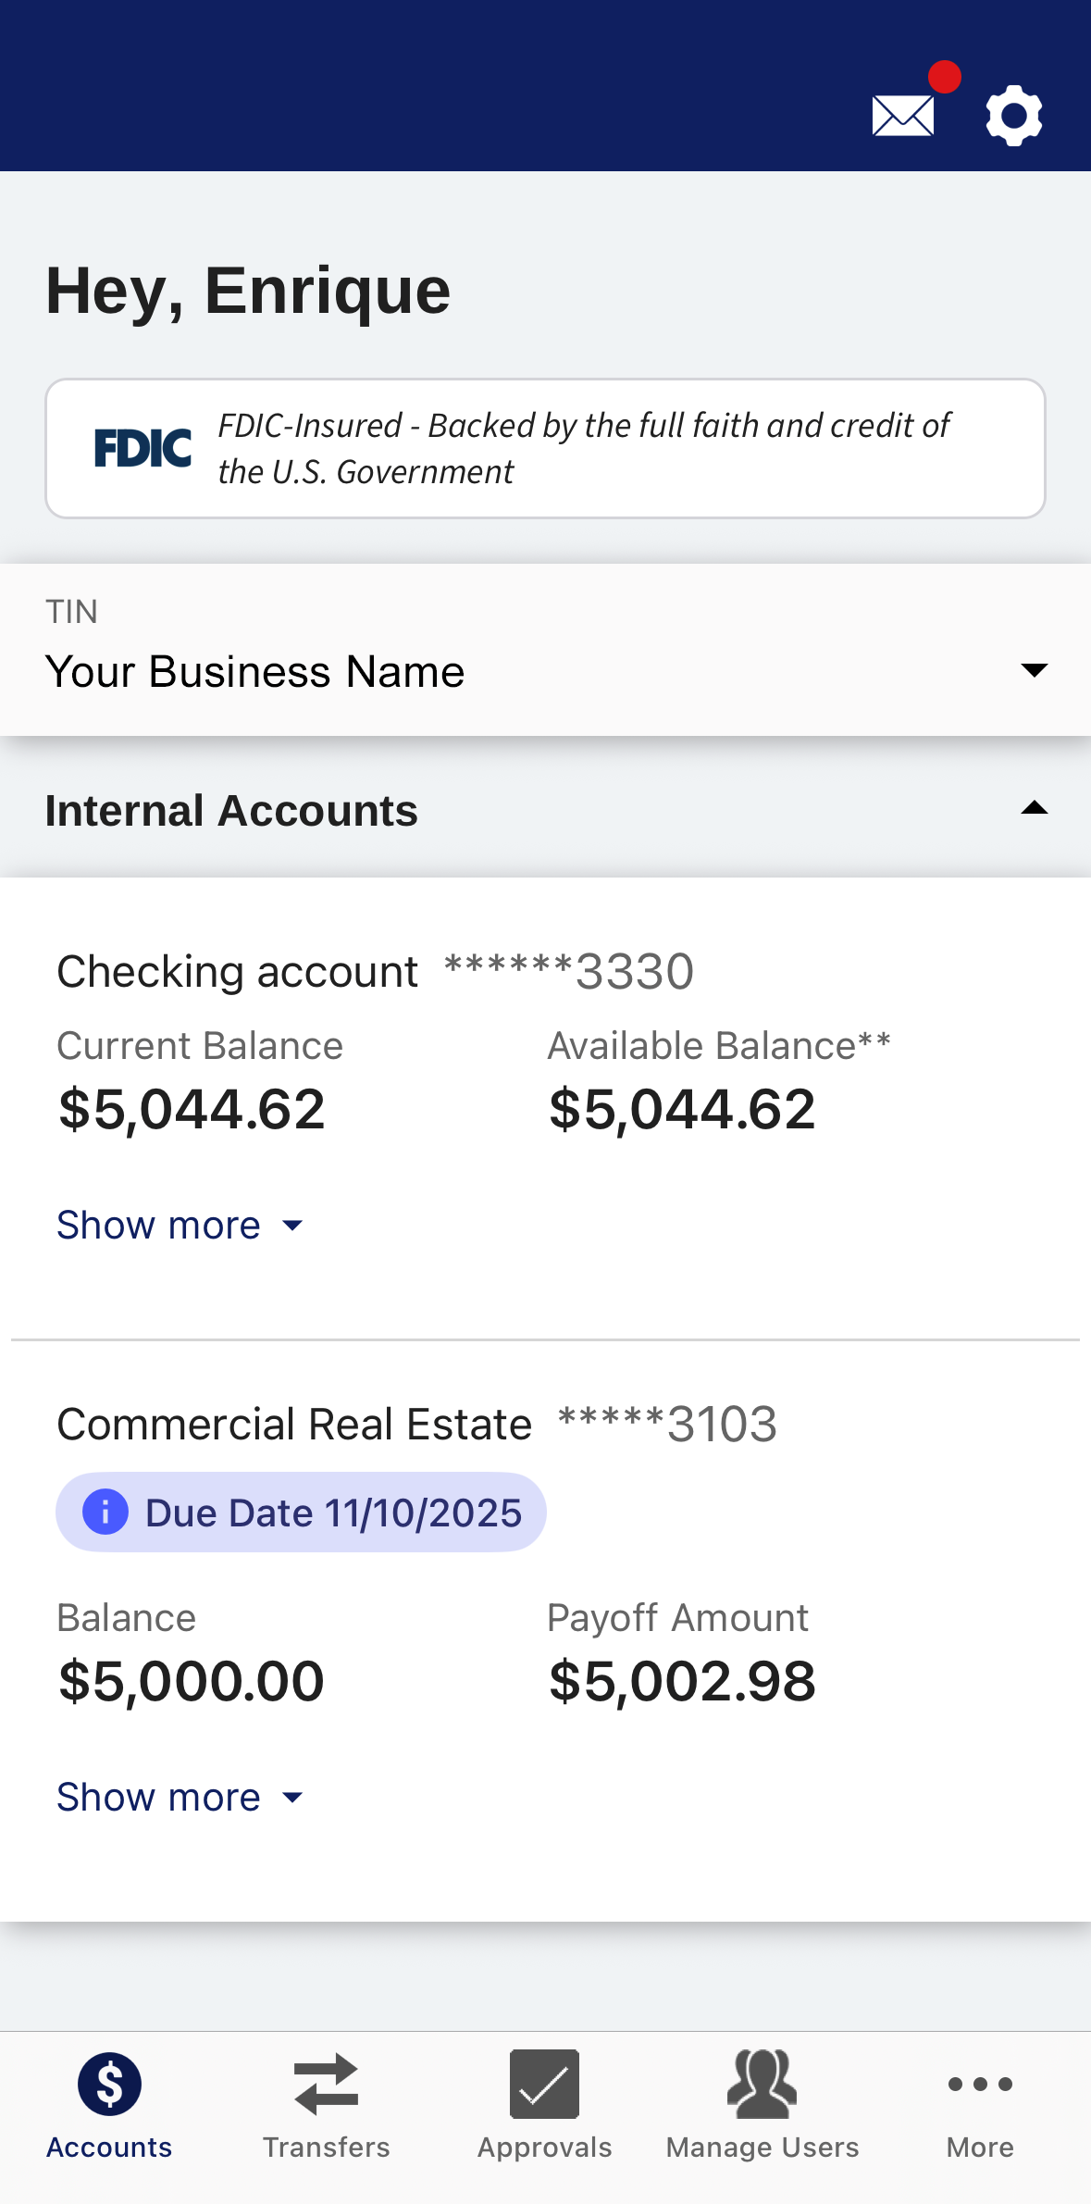Switch to the Approvals tab label
Image resolution: width=1091 pixels, height=2204 pixels.
pyautogui.click(x=544, y=2148)
